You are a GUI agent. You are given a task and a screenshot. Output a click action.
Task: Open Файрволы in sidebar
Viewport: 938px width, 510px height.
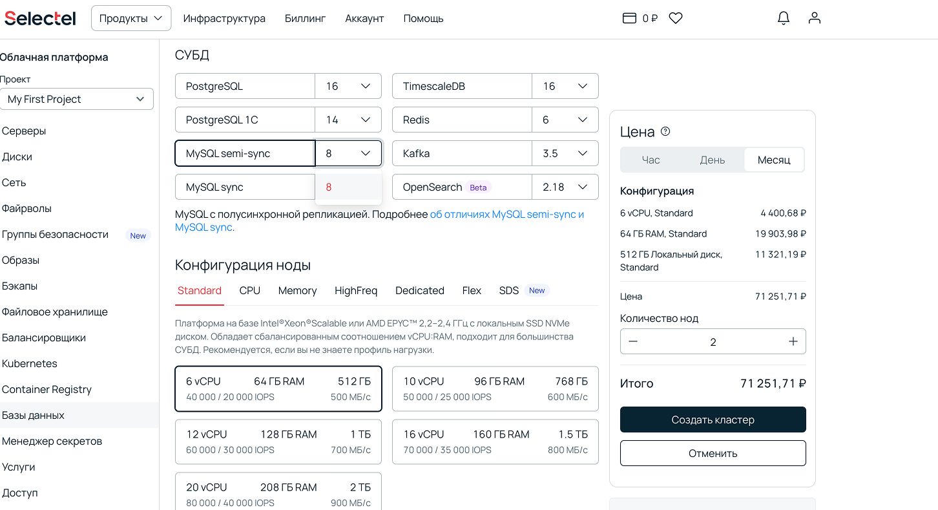pos(26,208)
